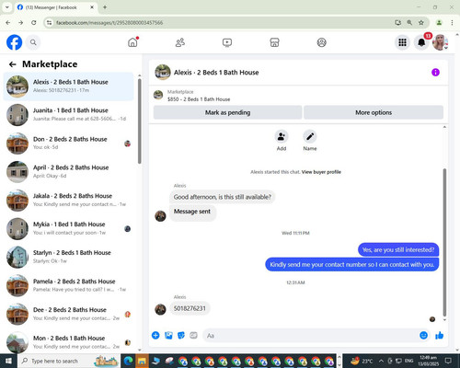The width and height of the screenshot is (460, 368).
Task: Open the Friends icon in top navigation
Action: 180,42
